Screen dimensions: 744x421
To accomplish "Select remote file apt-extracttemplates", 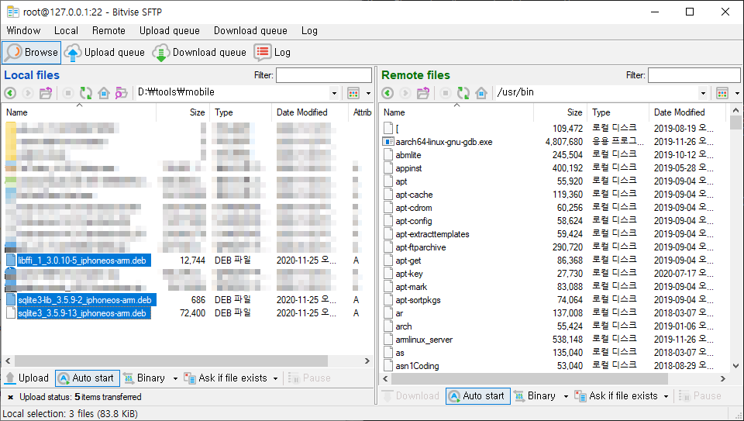I will 432,234.
